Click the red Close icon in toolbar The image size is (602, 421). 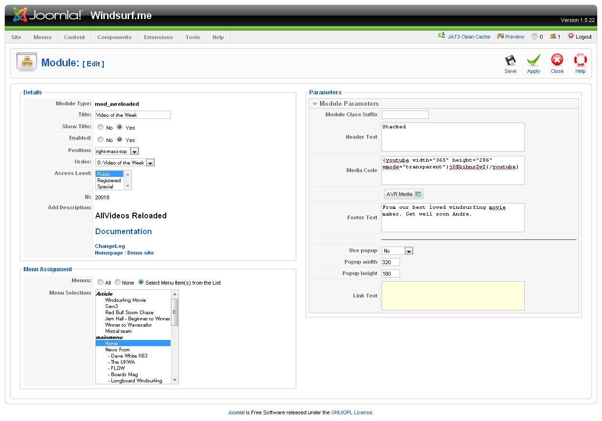[557, 60]
